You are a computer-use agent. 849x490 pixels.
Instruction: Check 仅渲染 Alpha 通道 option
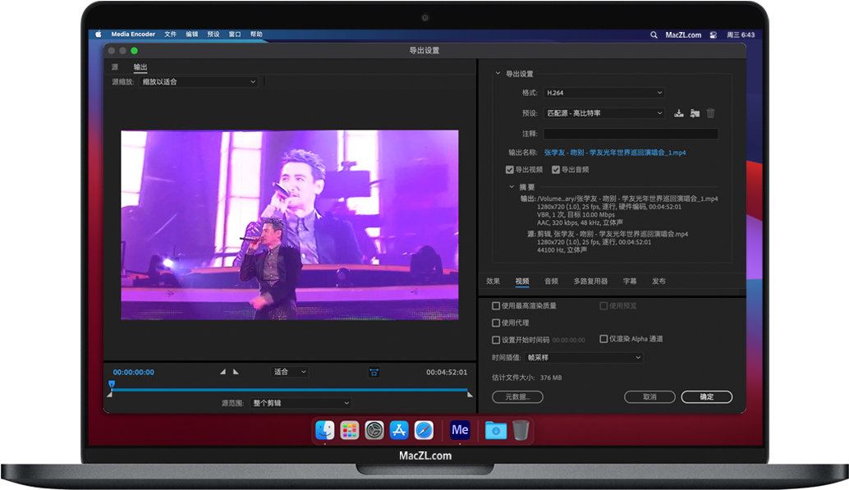point(605,338)
